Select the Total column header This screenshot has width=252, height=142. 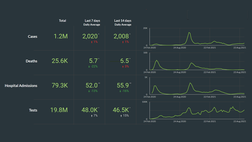[63, 21]
